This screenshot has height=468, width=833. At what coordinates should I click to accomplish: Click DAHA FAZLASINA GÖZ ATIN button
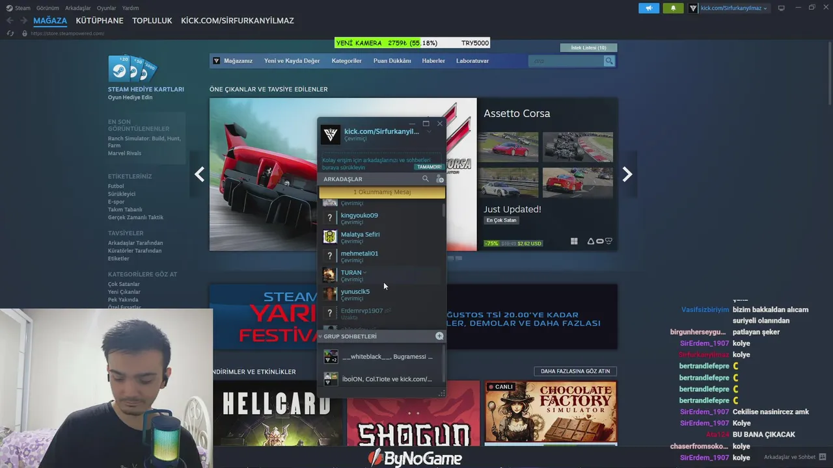575,371
